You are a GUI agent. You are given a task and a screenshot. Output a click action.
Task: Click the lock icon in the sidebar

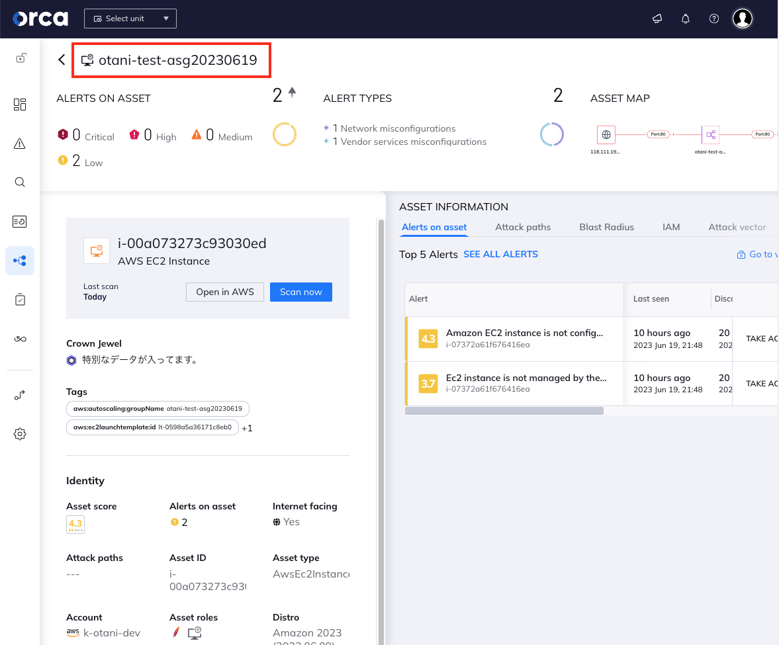tap(21, 58)
